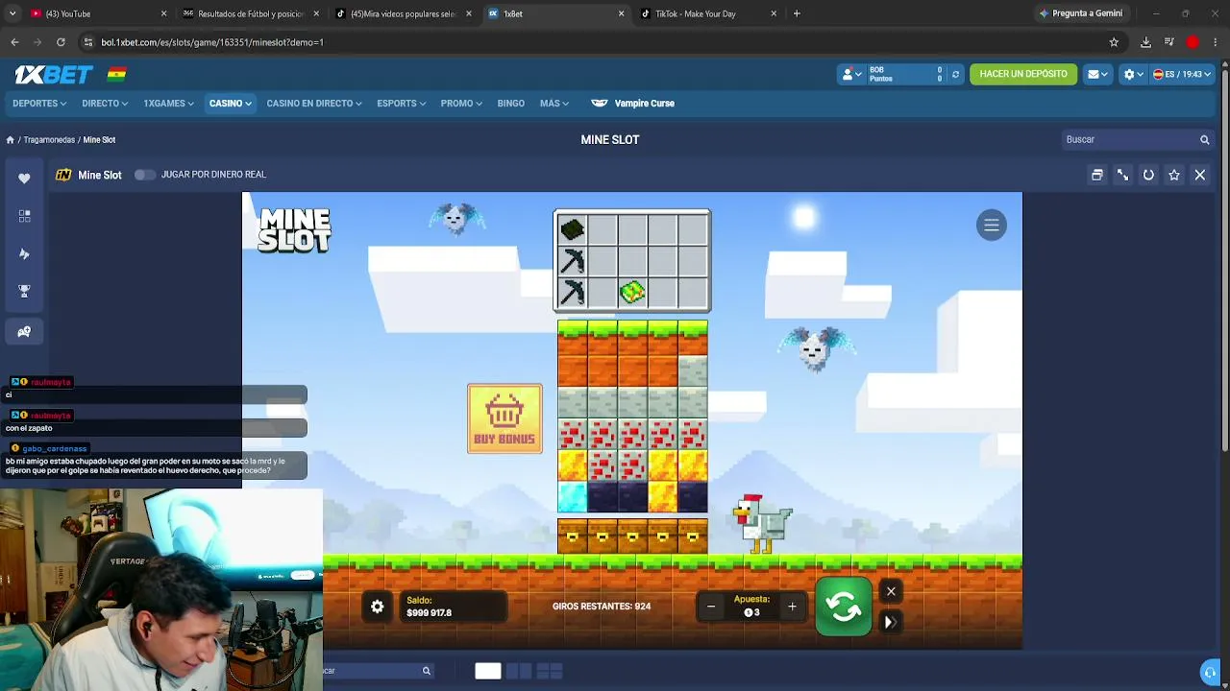Open the slot game settings gear

tap(378, 607)
